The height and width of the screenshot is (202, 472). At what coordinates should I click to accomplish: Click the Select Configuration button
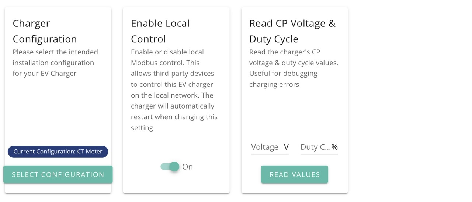click(x=58, y=174)
